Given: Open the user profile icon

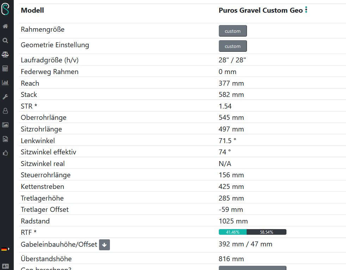Looking at the screenshot, I should pyautogui.click(x=5, y=111).
